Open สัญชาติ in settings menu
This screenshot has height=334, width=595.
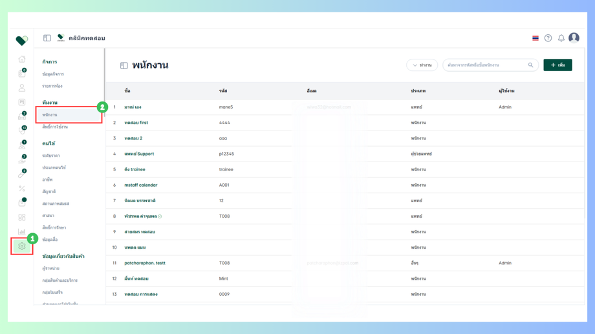click(x=49, y=191)
